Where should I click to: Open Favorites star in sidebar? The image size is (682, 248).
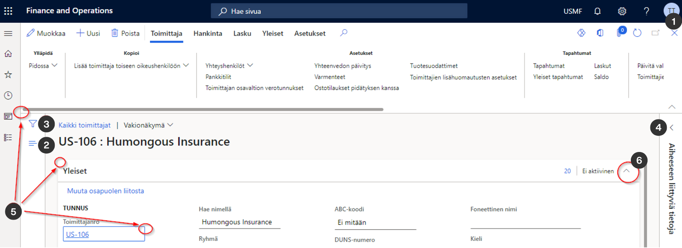pyautogui.click(x=8, y=75)
